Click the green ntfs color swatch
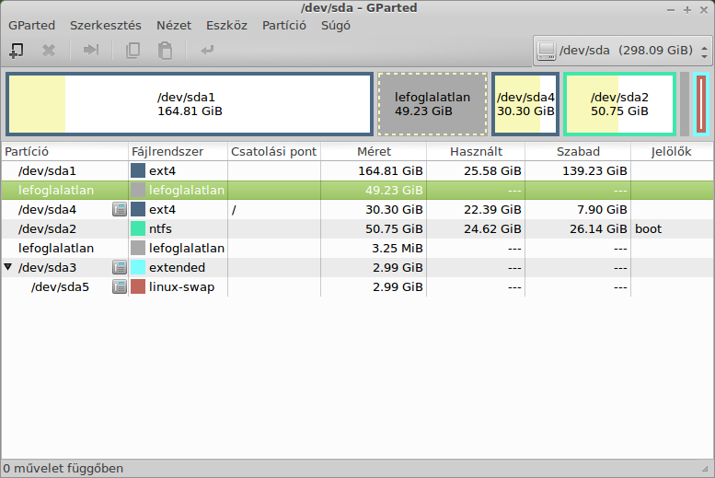715x478 pixels. 138,228
